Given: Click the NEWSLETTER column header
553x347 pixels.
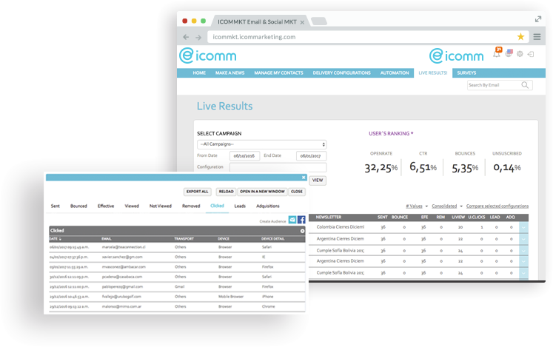Looking at the screenshot, I should click(x=329, y=218).
